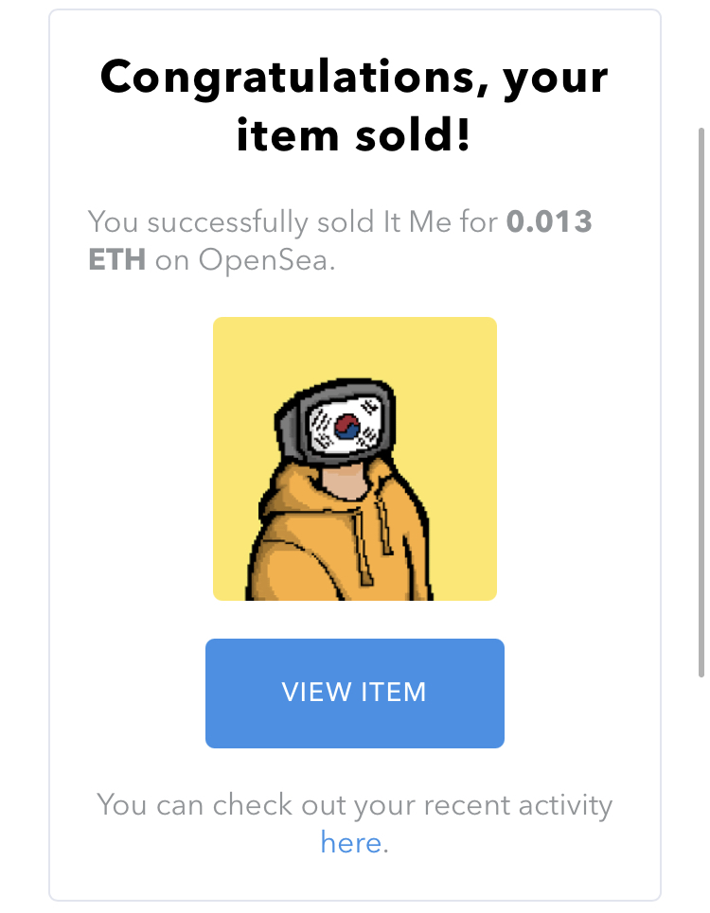Click the VIEW ITEM button
This screenshot has height=913, width=710.
pos(354,693)
